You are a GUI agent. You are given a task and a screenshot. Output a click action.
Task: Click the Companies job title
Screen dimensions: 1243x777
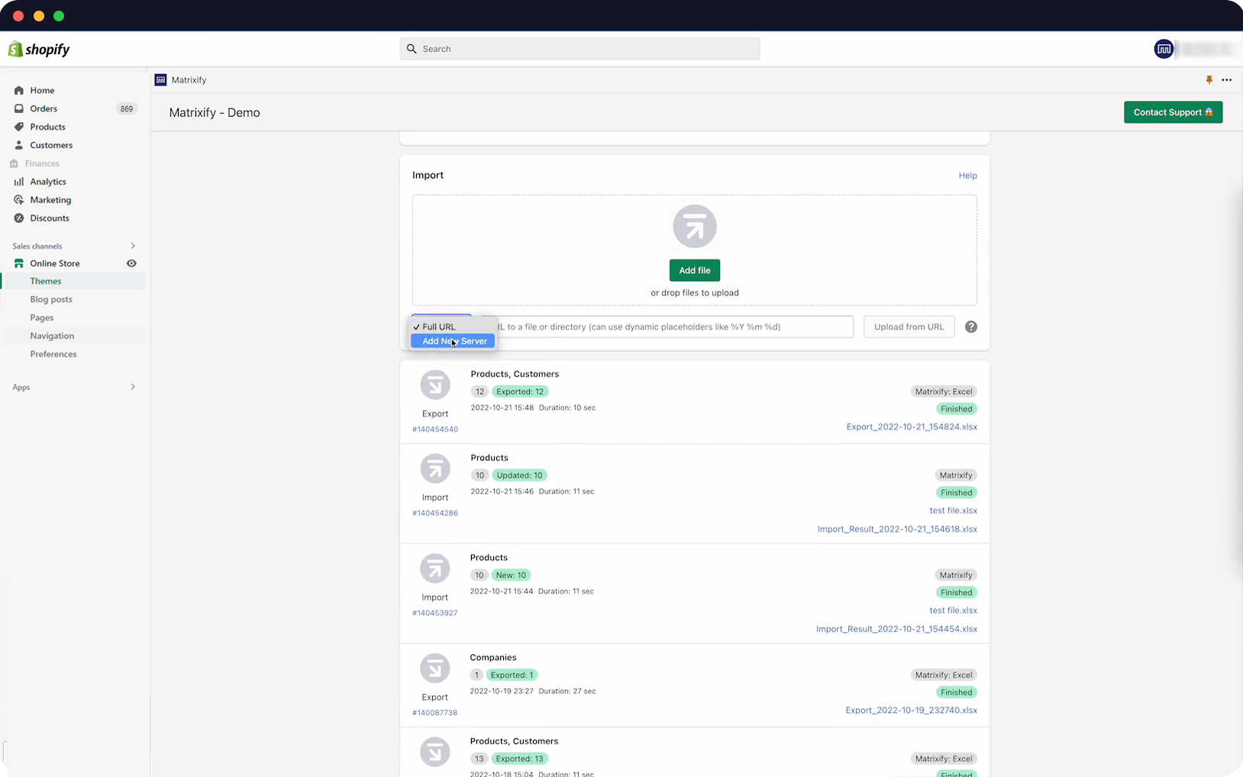point(493,657)
